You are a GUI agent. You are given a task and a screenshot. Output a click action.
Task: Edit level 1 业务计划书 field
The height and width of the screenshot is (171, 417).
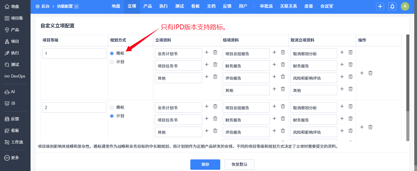(179, 53)
